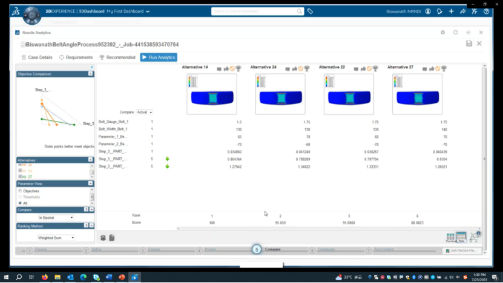The width and height of the screenshot is (503, 283).
Task: Click thumbs-up icon for Alternative 24
Action: tap(294, 68)
